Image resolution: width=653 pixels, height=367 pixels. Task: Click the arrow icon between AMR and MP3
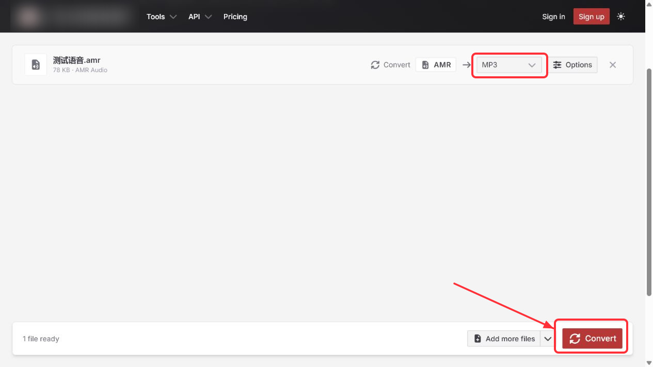click(x=467, y=65)
